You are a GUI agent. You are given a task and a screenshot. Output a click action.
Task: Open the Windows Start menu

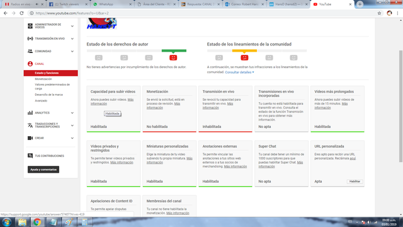coord(6,222)
